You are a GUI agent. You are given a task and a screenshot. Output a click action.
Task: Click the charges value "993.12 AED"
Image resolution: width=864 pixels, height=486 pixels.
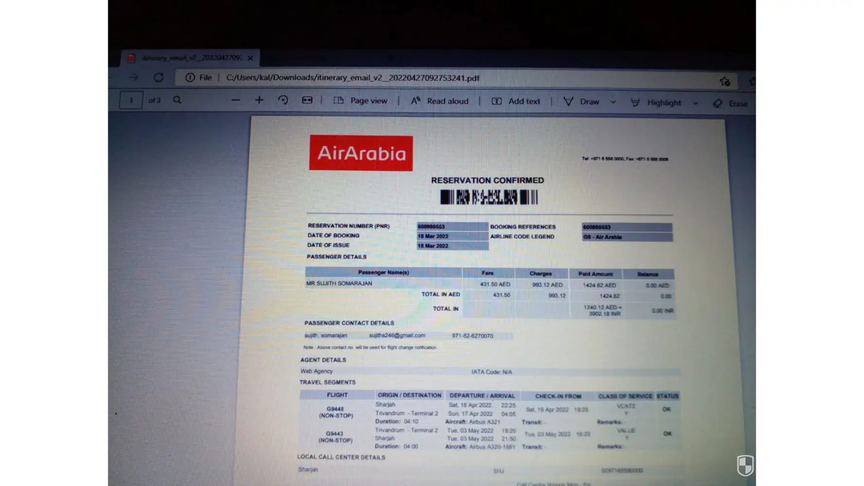547,285
